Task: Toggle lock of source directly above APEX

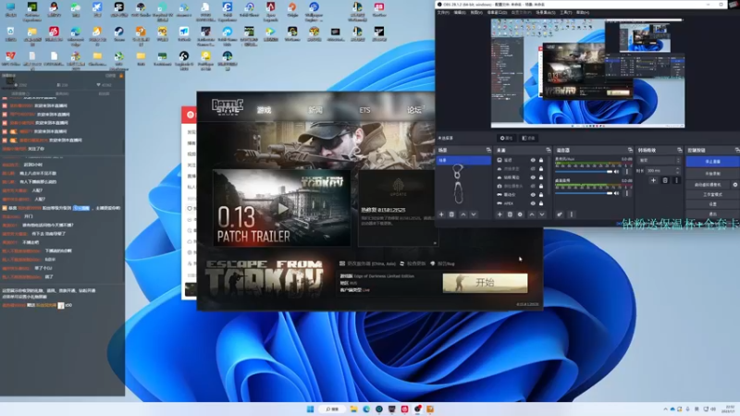Action: 541,194
